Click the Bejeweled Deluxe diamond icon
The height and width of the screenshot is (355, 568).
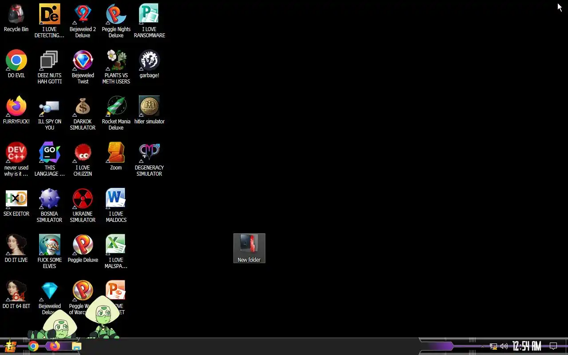point(49,291)
